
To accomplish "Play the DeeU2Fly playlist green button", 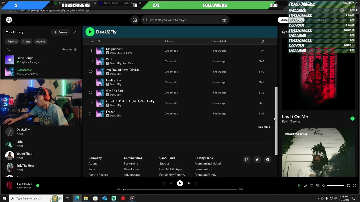I will [90, 32].
